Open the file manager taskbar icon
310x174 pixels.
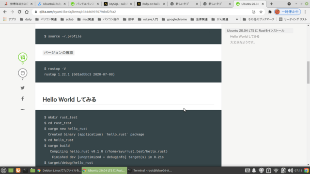32,170
